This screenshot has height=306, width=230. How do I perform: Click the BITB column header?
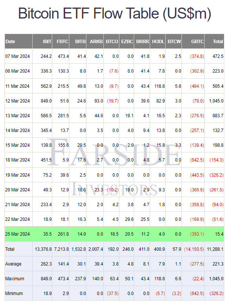78,41
